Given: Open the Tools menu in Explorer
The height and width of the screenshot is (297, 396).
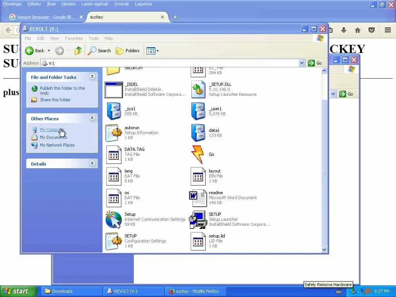Looking at the screenshot, I should tap(94, 38).
